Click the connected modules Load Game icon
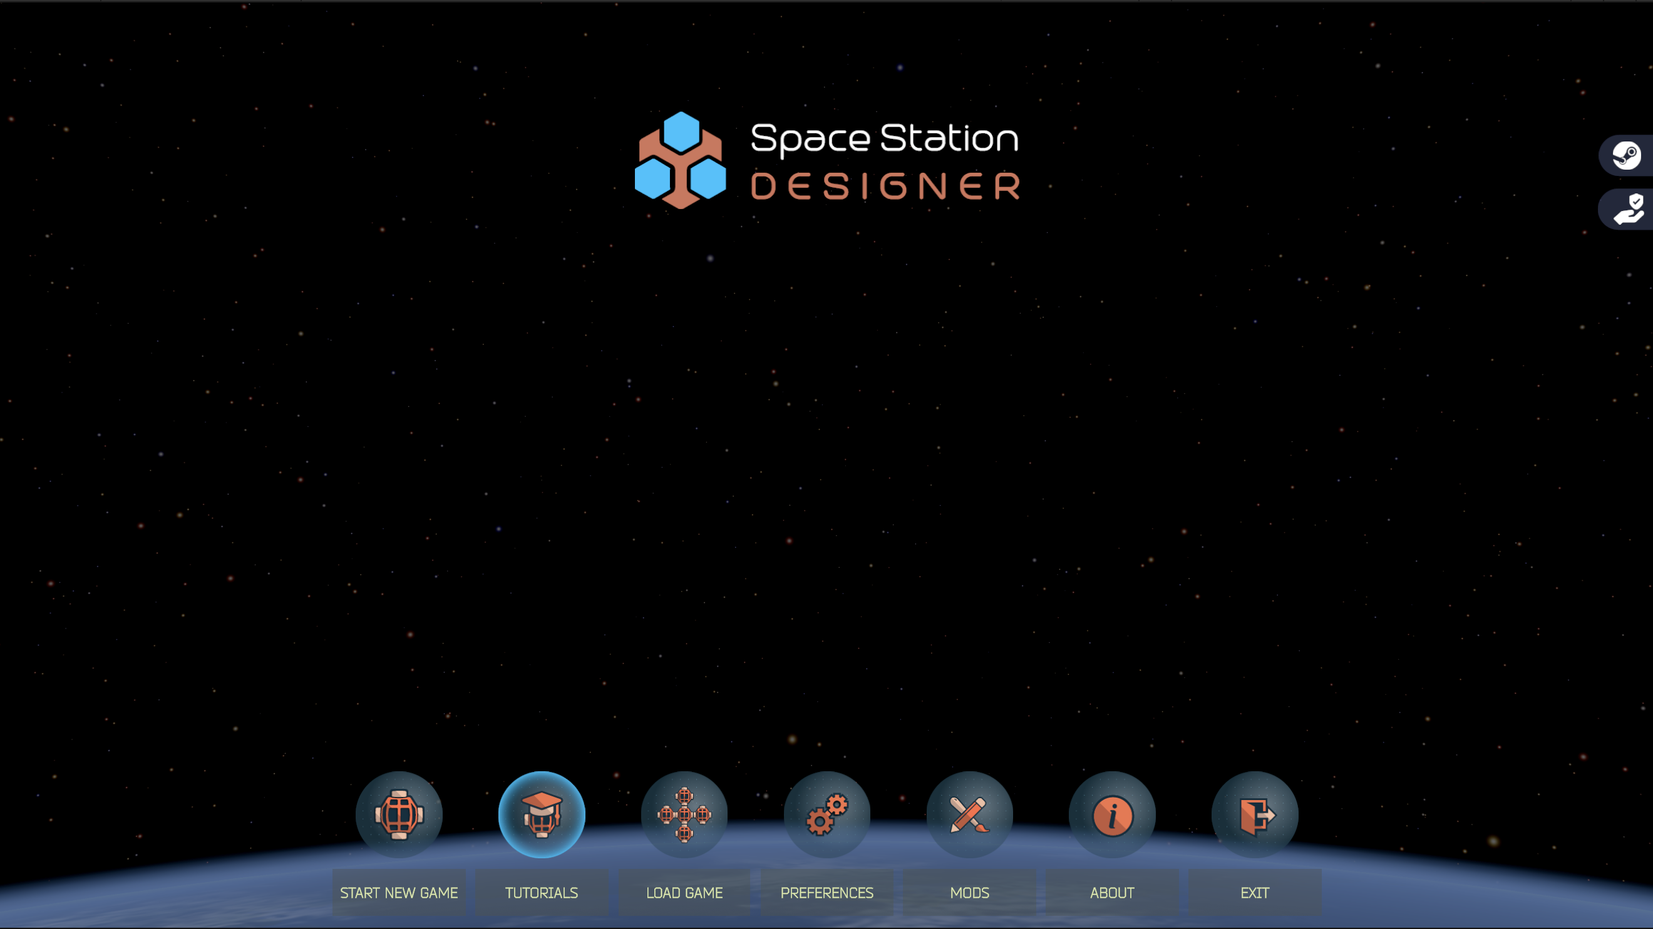This screenshot has height=929, width=1653. click(684, 815)
